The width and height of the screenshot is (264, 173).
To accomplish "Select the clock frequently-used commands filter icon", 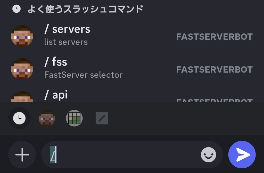I will coord(19,118).
